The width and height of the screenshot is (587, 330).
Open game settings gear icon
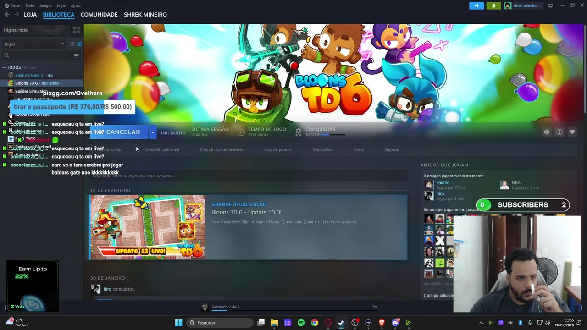pos(546,132)
